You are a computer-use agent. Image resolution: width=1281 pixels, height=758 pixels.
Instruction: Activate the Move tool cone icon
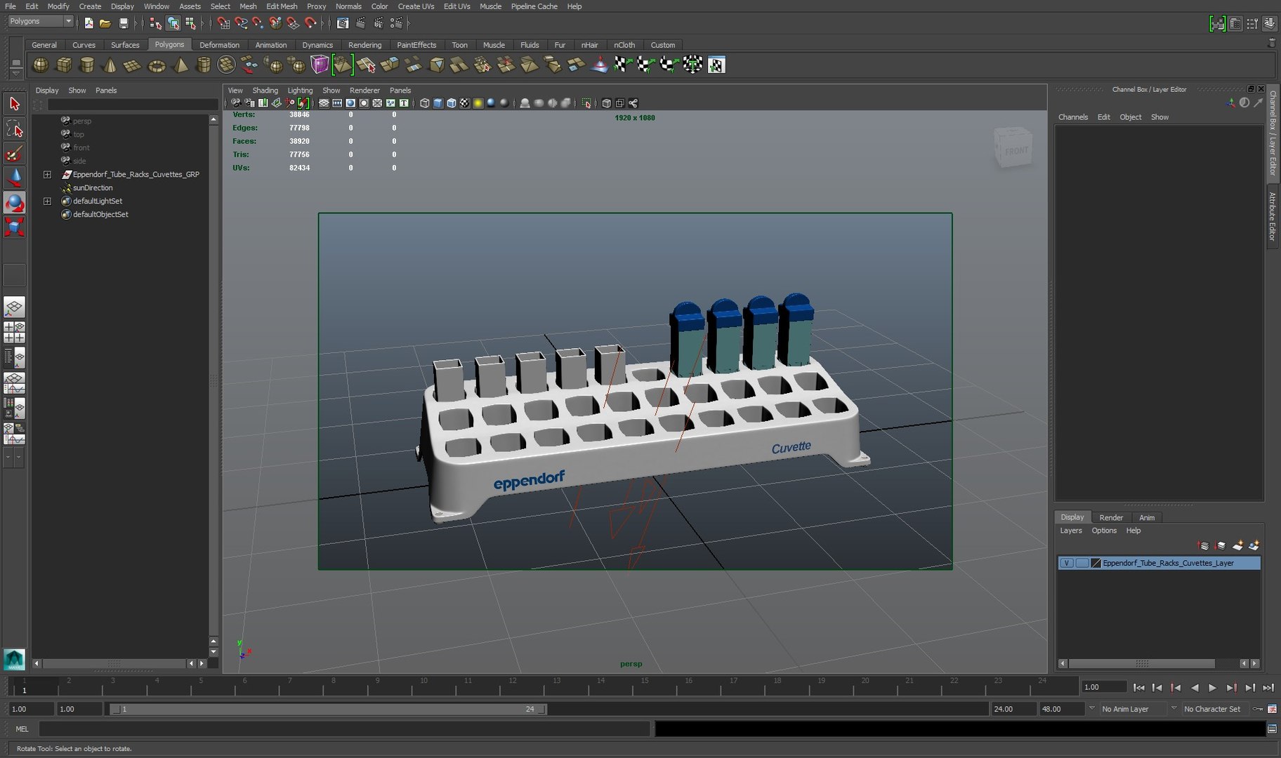15,178
